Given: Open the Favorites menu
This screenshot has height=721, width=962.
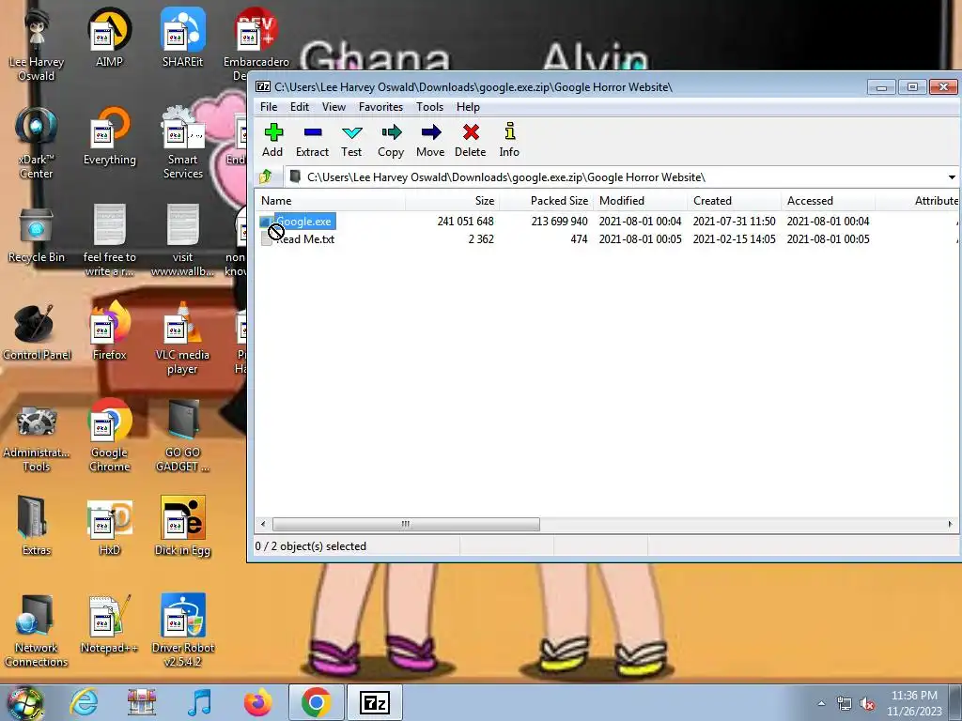Looking at the screenshot, I should (381, 107).
